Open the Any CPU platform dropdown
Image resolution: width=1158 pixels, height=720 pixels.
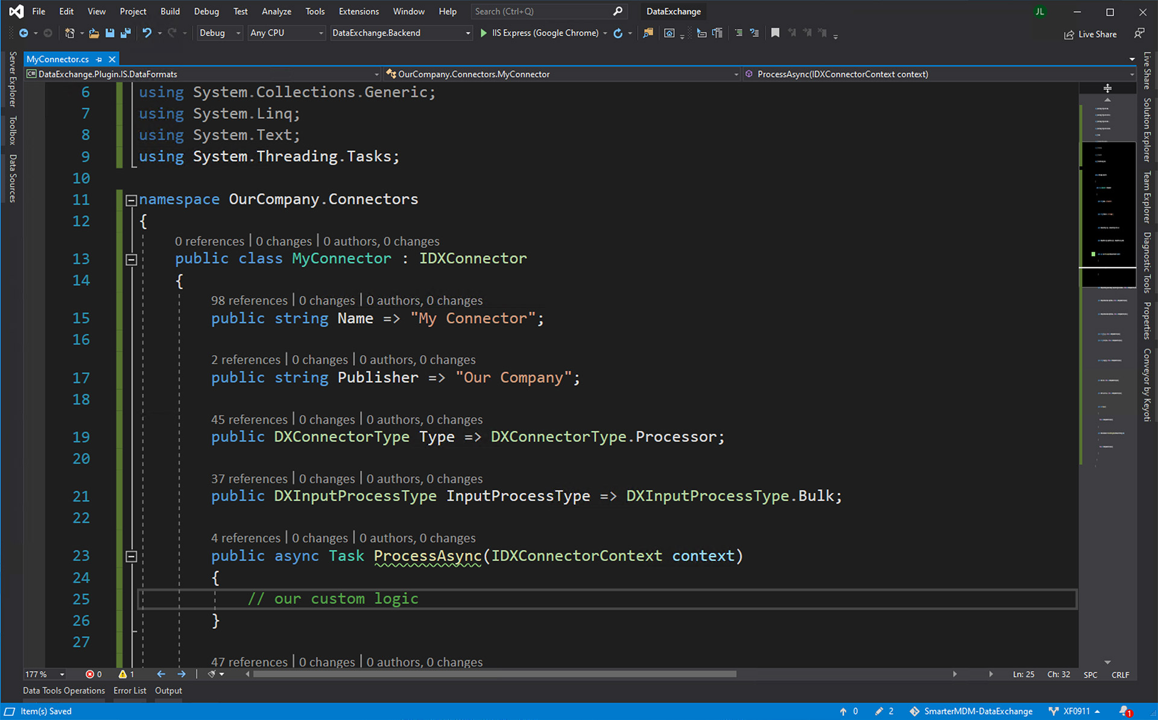pyautogui.click(x=286, y=33)
